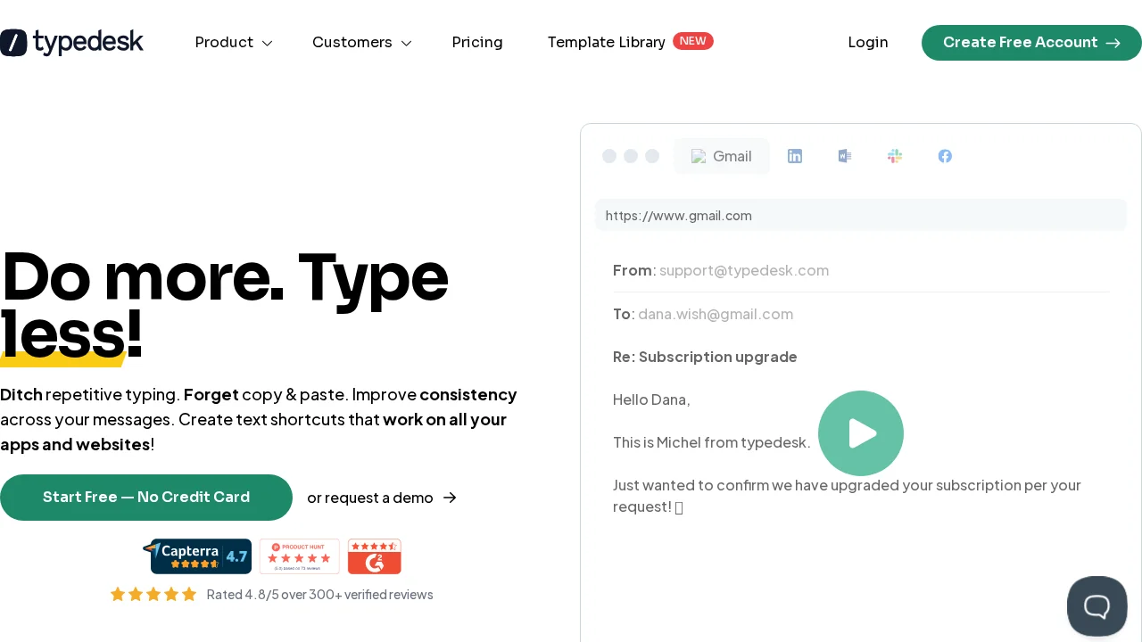Click the From email support@typedesk.com
1142x642 pixels.
coord(744,270)
